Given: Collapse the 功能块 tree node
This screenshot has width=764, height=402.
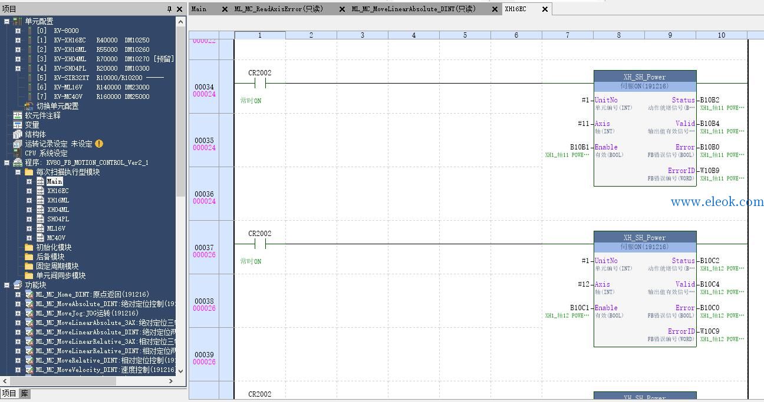Looking at the screenshot, I should [6, 285].
